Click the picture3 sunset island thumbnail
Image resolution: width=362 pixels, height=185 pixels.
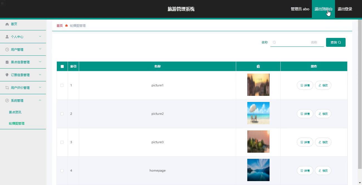tap(258, 142)
